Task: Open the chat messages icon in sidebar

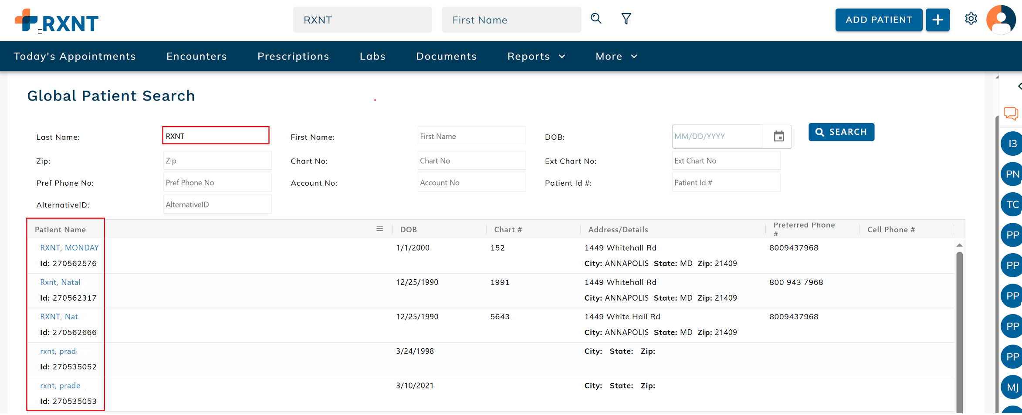Action: click(x=1011, y=114)
